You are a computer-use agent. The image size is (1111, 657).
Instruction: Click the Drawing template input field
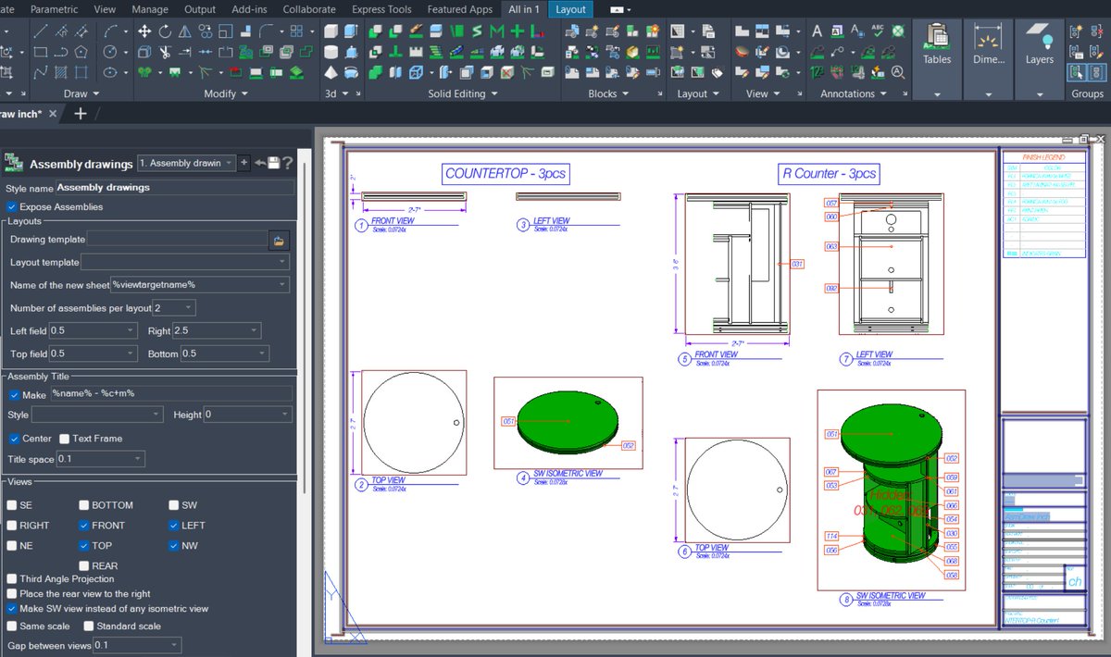179,240
